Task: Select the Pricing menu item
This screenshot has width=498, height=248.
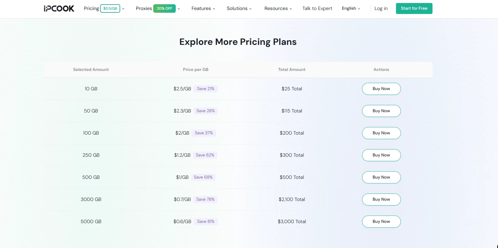Action: pyautogui.click(x=91, y=8)
